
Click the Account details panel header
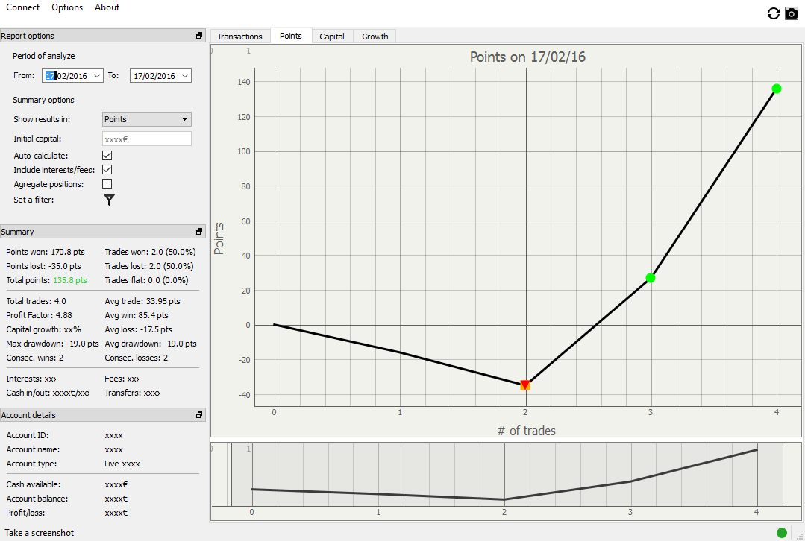click(x=103, y=414)
